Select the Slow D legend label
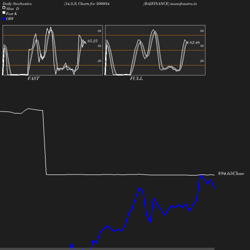This screenshot has height=250, width=250. [12, 8]
